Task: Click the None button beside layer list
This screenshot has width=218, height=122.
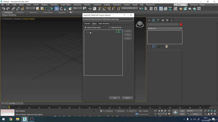Action: pyautogui.click(x=128, y=35)
